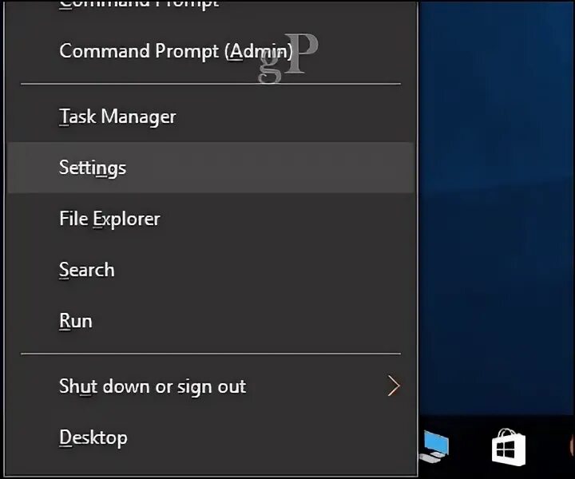
Task: Open Task Manager from the menu
Action: [117, 117]
